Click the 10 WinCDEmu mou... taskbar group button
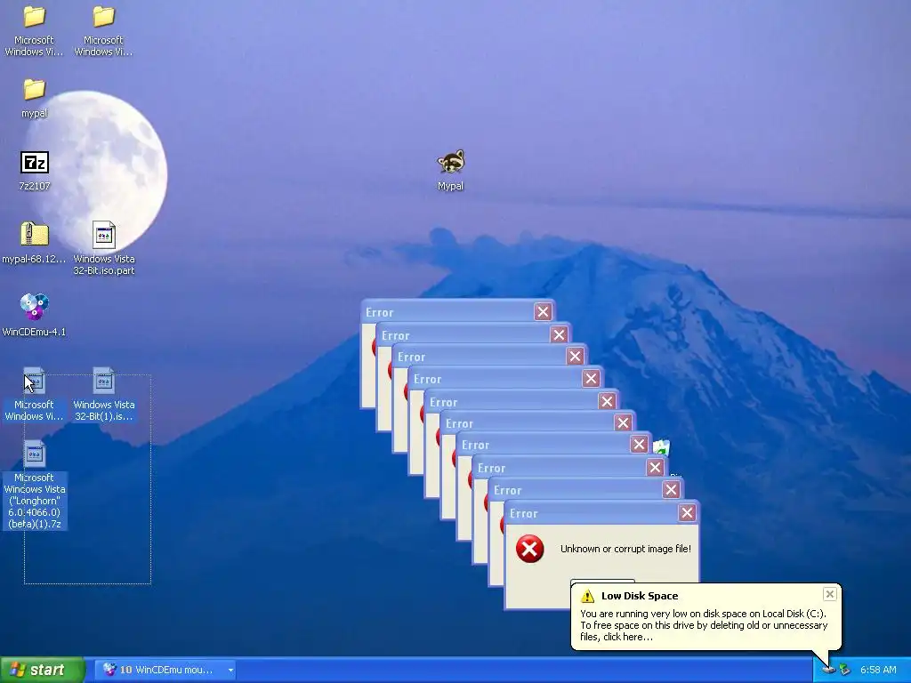This screenshot has height=683, width=911. [165, 670]
